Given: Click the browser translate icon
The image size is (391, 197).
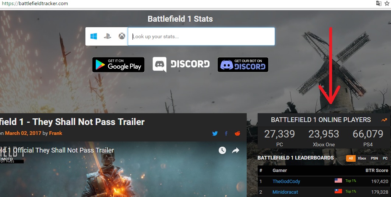Looking at the screenshot, I should coord(378,3).
